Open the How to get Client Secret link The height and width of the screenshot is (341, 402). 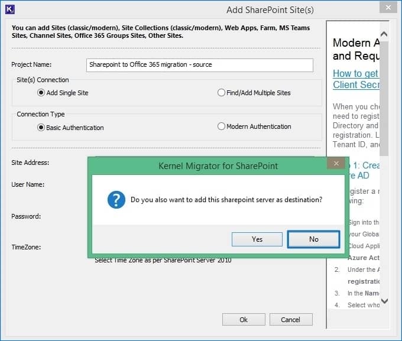click(356, 79)
